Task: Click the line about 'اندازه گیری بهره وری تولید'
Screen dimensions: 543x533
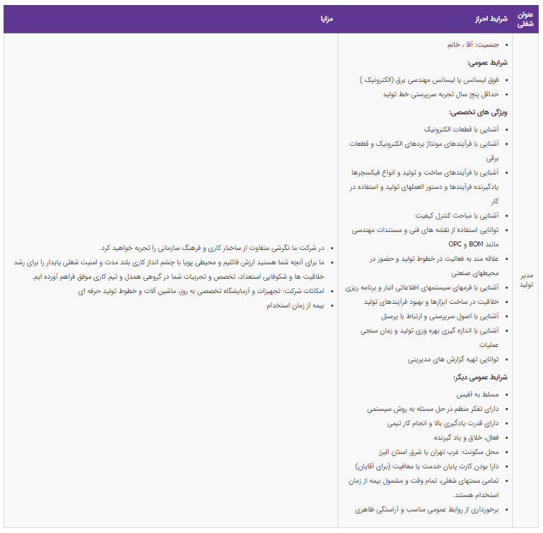Action: [430, 338]
